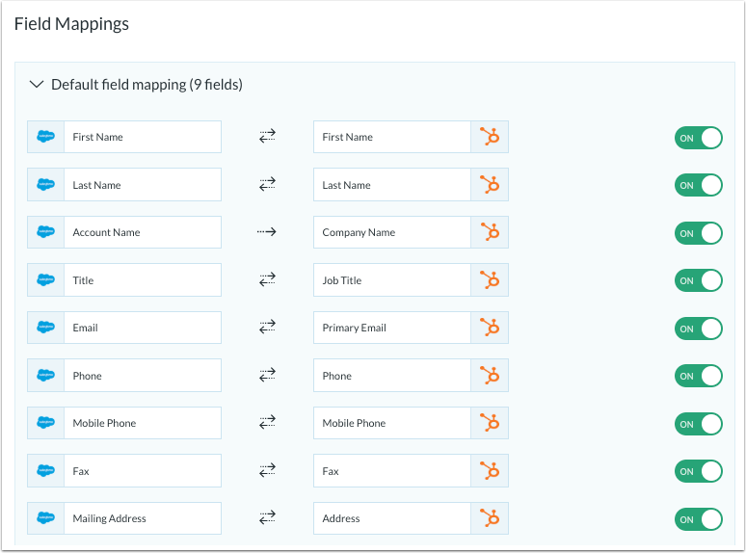Click sync direction arrows for Fax row

pyautogui.click(x=267, y=470)
